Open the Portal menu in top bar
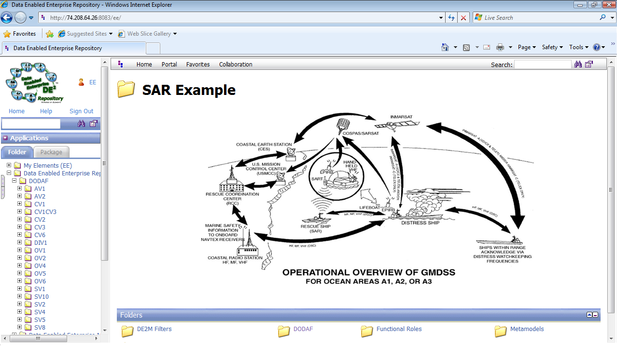The image size is (617, 346). [169, 64]
